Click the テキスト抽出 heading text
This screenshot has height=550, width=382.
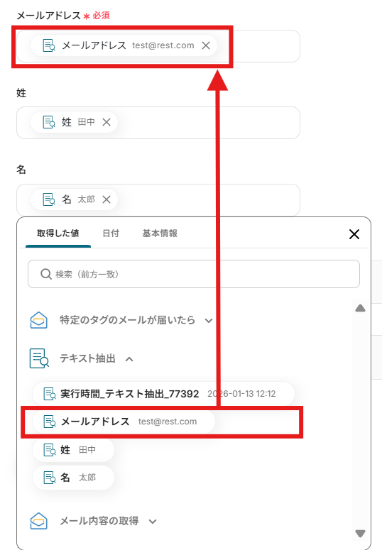pos(88,358)
